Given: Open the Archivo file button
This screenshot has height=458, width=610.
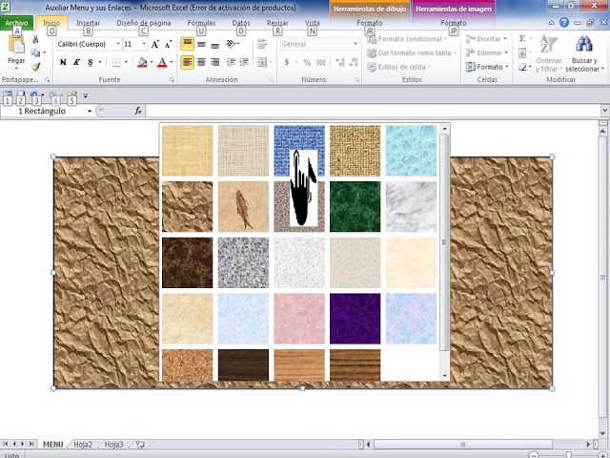Looking at the screenshot, I should pyautogui.click(x=17, y=23).
